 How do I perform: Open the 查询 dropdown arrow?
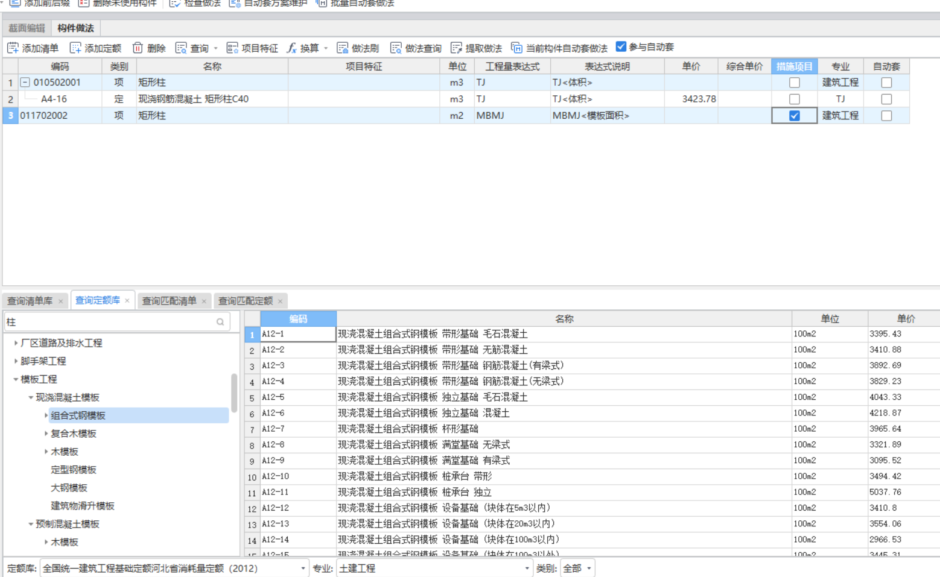(215, 48)
